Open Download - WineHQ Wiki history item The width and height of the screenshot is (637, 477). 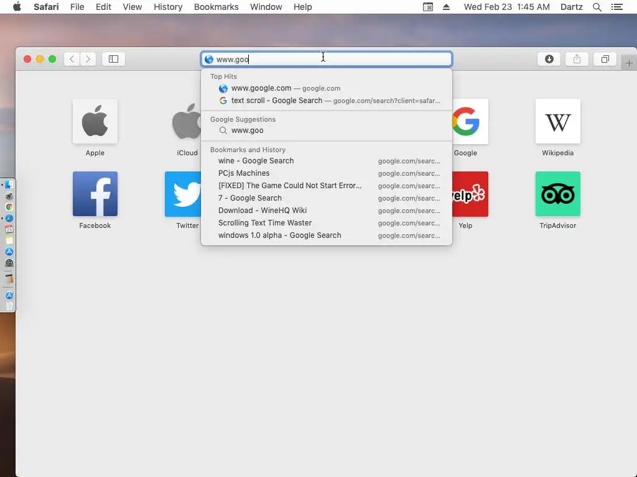pyautogui.click(x=327, y=211)
